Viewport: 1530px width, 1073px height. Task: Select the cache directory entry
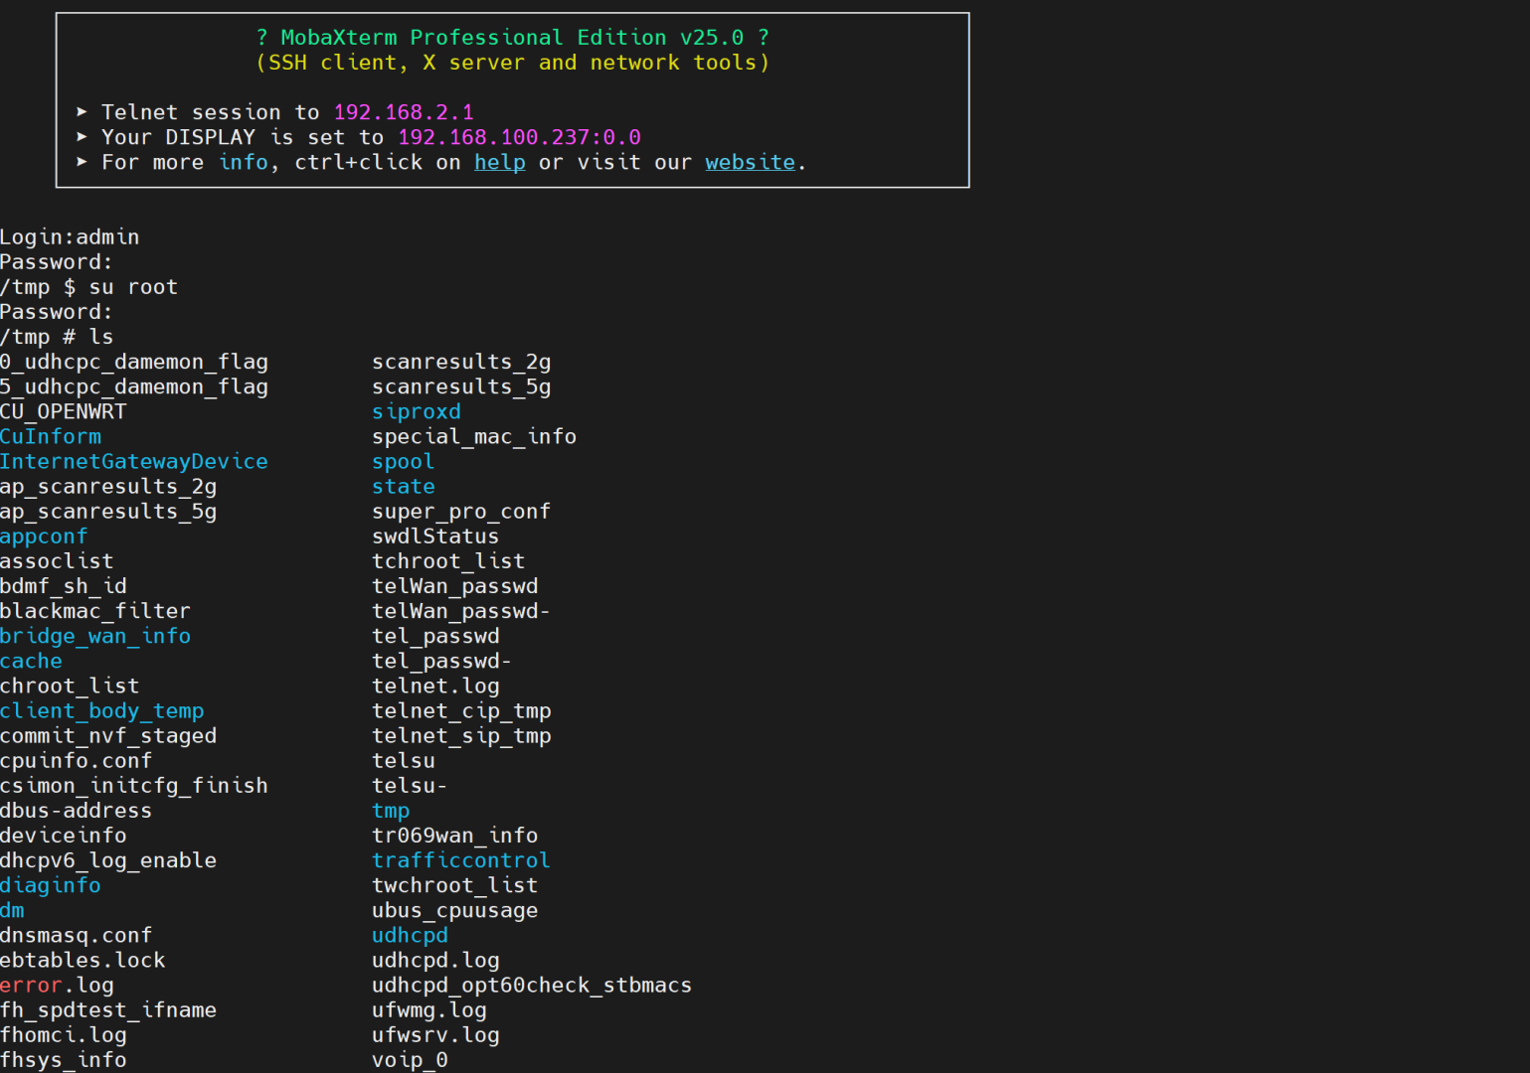pyautogui.click(x=31, y=661)
